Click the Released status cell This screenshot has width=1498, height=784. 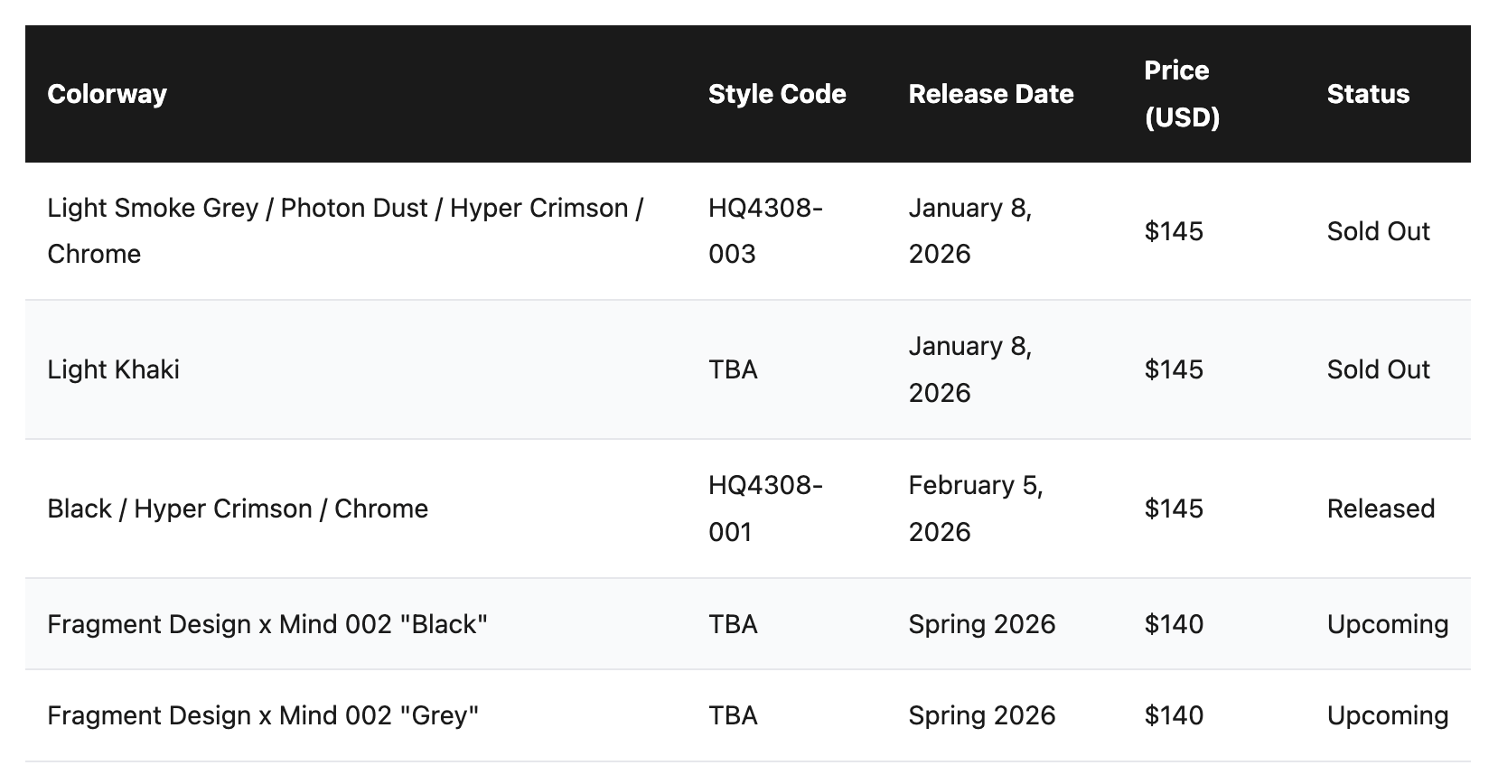[1381, 509]
